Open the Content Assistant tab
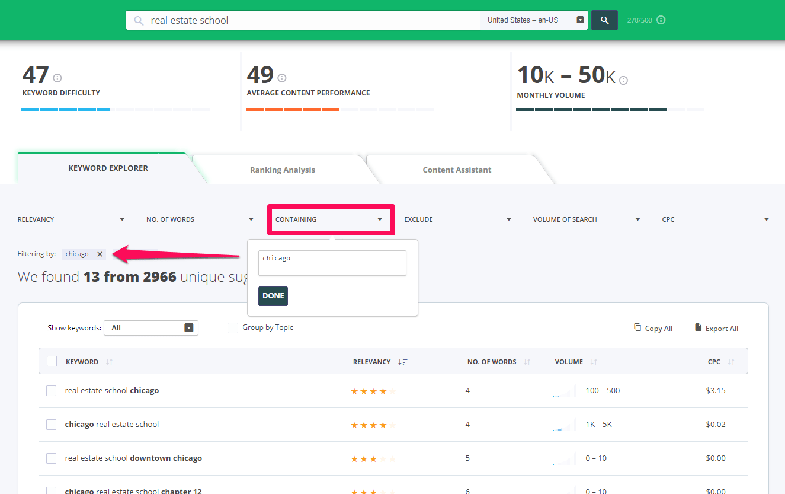Image resolution: width=785 pixels, height=494 pixels. pyautogui.click(x=457, y=170)
